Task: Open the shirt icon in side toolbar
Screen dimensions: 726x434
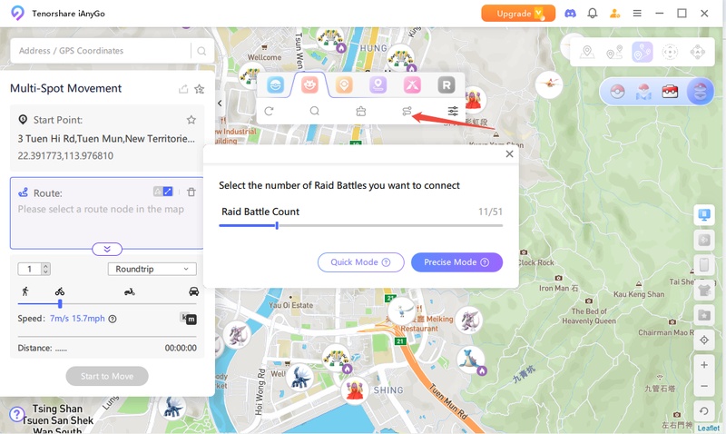Action: click(704, 291)
